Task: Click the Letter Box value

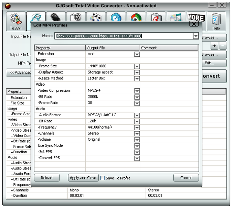Action: point(96,78)
